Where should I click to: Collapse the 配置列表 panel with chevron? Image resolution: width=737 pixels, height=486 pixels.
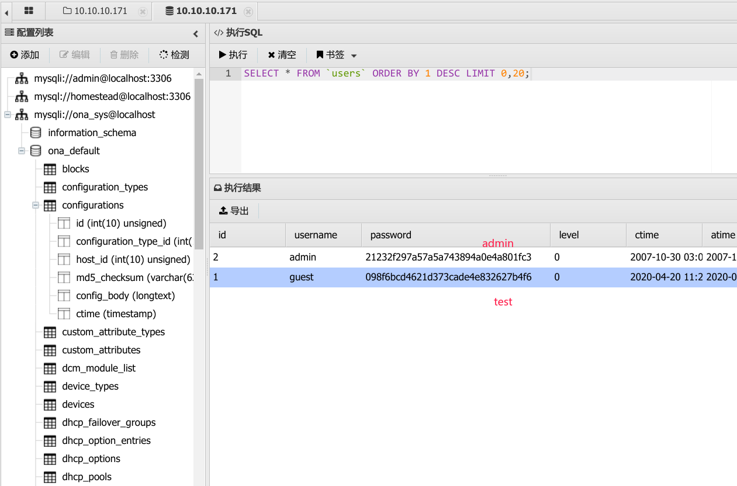(x=196, y=34)
